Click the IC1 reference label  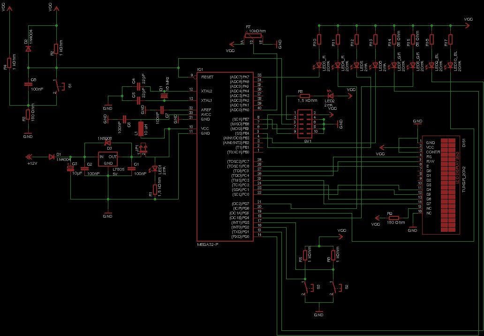pyautogui.click(x=200, y=70)
